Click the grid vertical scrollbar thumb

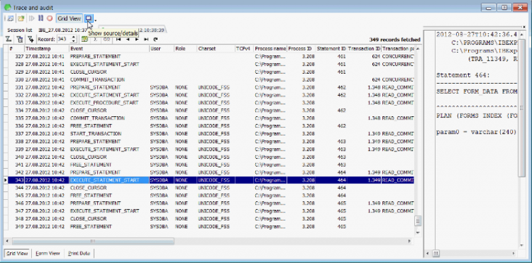[418, 220]
